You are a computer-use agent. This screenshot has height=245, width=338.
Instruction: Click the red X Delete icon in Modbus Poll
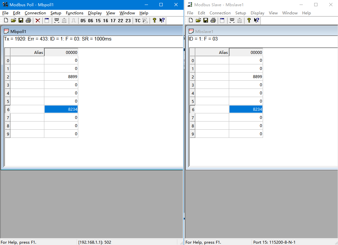coord(38,21)
